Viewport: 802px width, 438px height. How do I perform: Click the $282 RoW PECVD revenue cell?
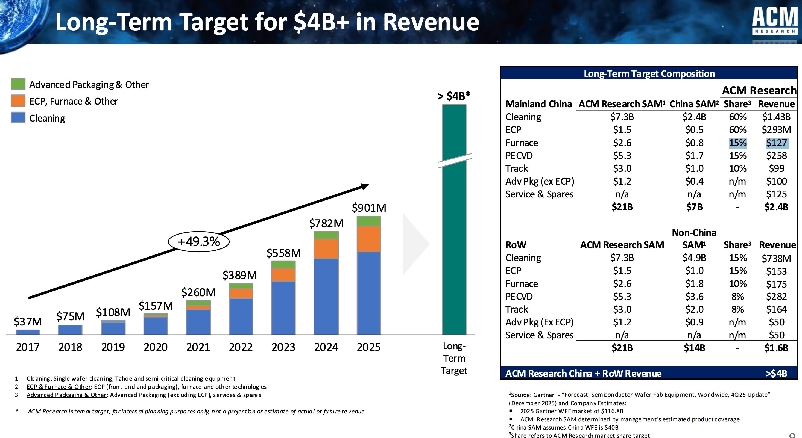coord(777,297)
